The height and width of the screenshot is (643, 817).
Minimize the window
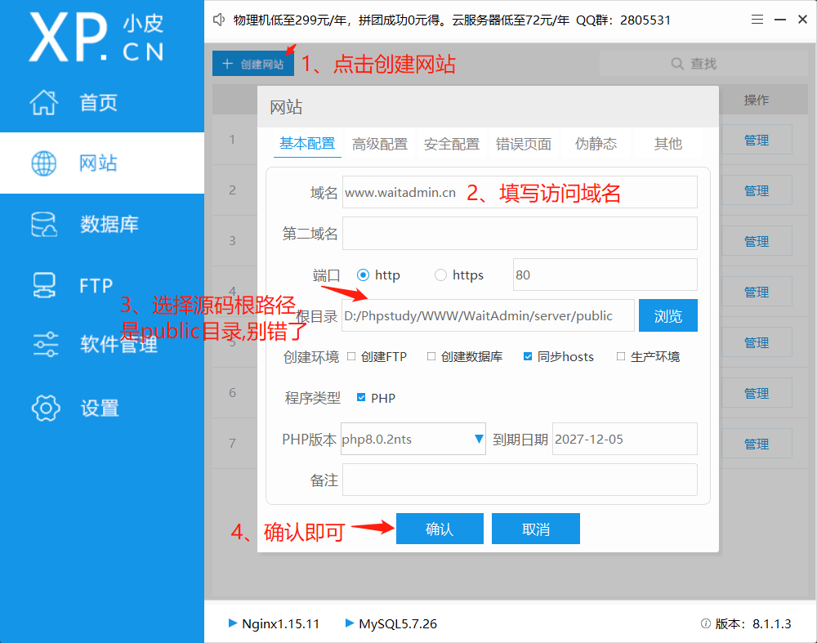tap(780, 20)
